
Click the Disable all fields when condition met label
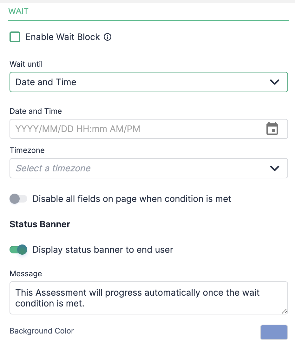(132, 199)
